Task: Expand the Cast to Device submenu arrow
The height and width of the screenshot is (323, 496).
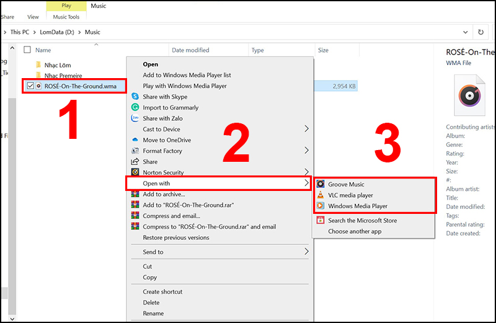Action: tap(306, 128)
